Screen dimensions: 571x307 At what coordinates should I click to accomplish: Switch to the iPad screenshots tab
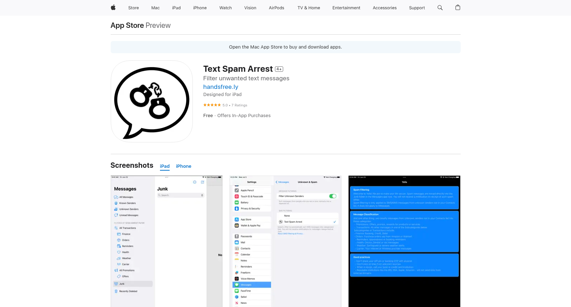165,166
